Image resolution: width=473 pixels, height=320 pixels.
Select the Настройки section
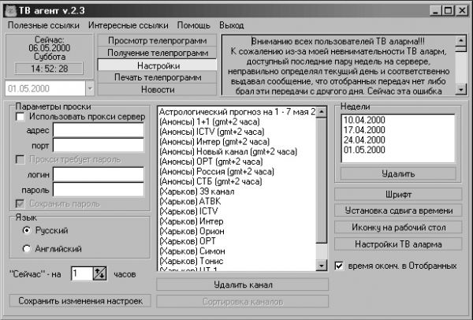(x=157, y=65)
